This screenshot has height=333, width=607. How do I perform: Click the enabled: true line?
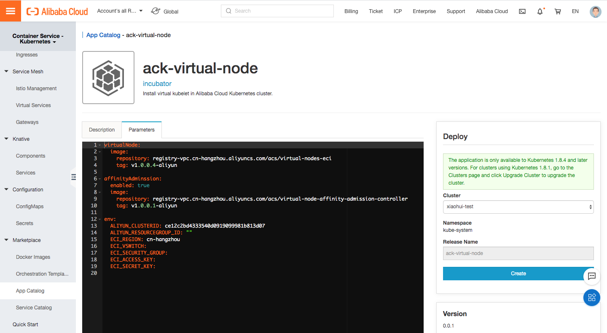pos(130,185)
